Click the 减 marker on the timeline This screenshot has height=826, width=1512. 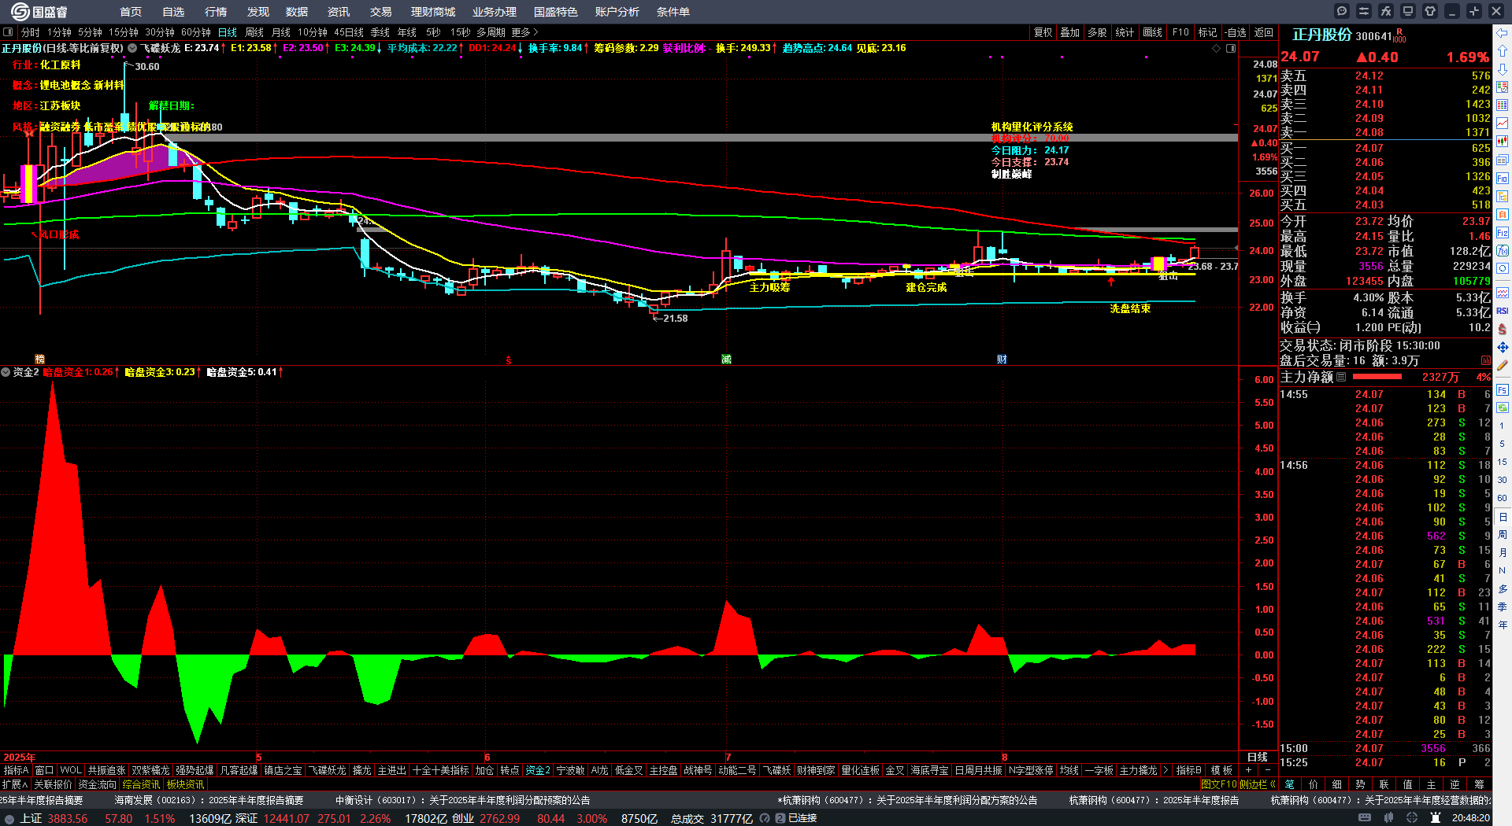(x=726, y=360)
